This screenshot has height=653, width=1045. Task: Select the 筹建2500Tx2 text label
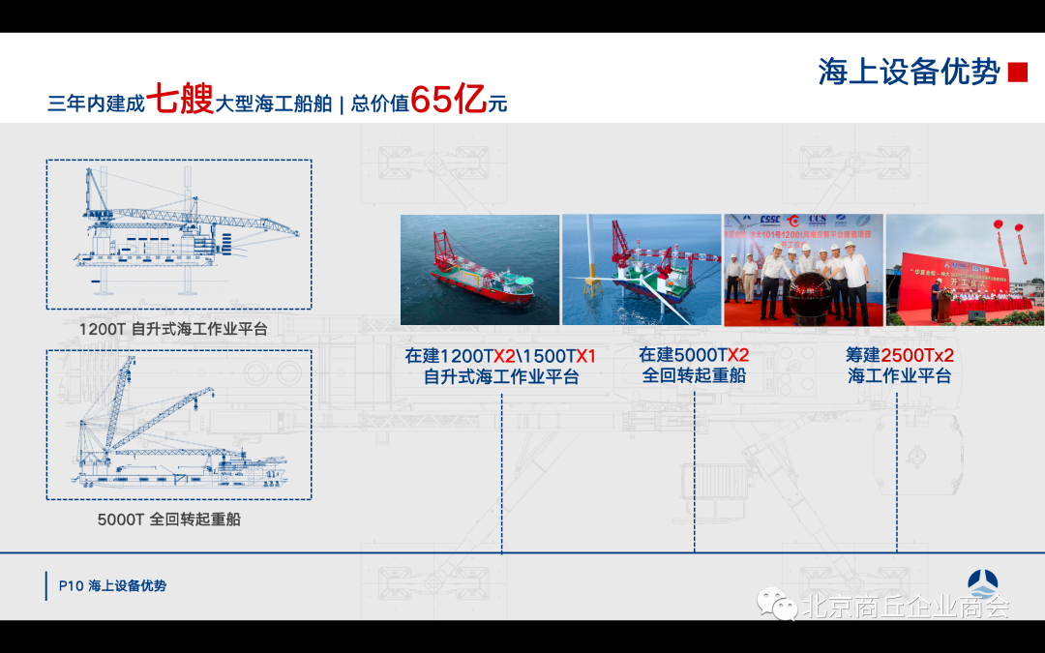pyautogui.click(x=899, y=355)
